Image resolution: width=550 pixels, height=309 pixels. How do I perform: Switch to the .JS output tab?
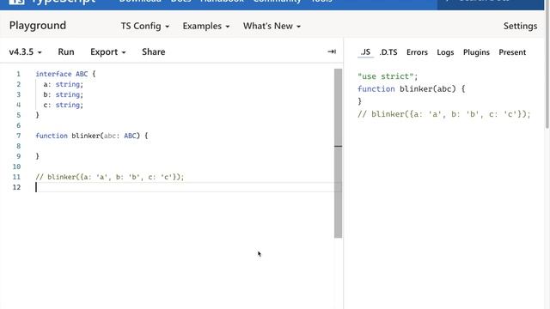point(365,52)
